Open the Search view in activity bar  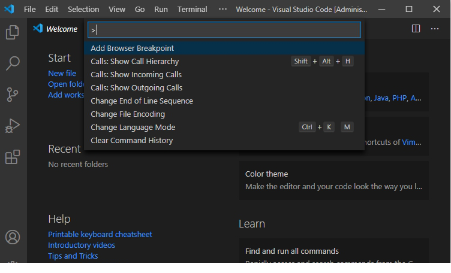pyautogui.click(x=13, y=63)
